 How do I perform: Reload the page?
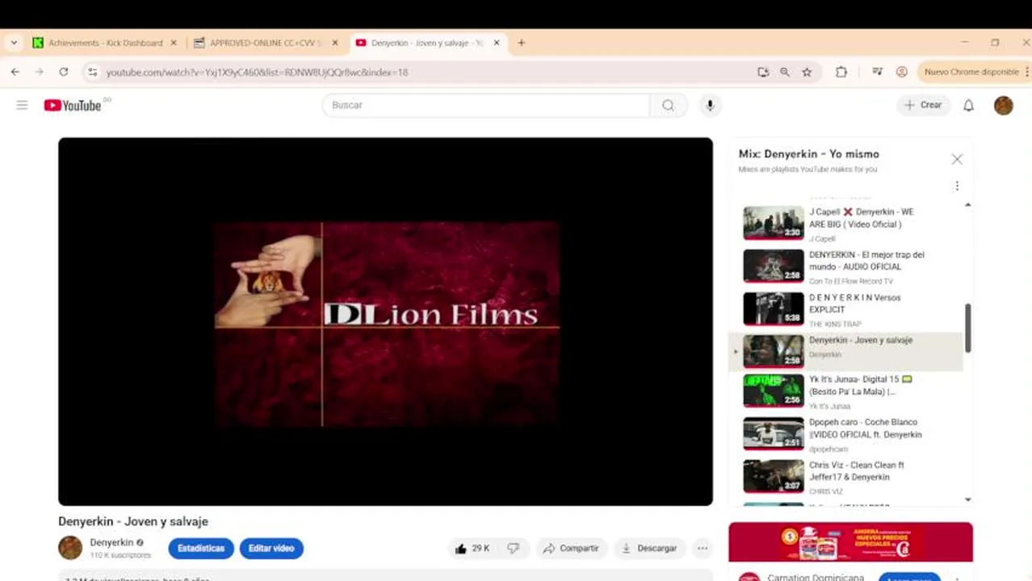click(64, 72)
